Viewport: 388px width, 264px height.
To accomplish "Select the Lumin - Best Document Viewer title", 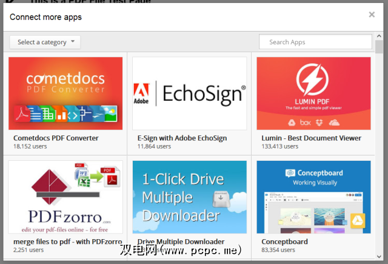I will pyautogui.click(x=311, y=138).
